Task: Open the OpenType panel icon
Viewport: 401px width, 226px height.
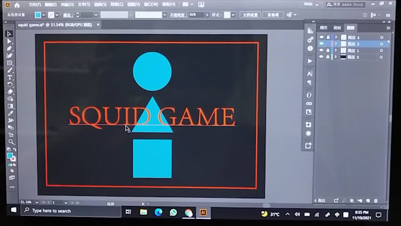Action: (309, 95)
